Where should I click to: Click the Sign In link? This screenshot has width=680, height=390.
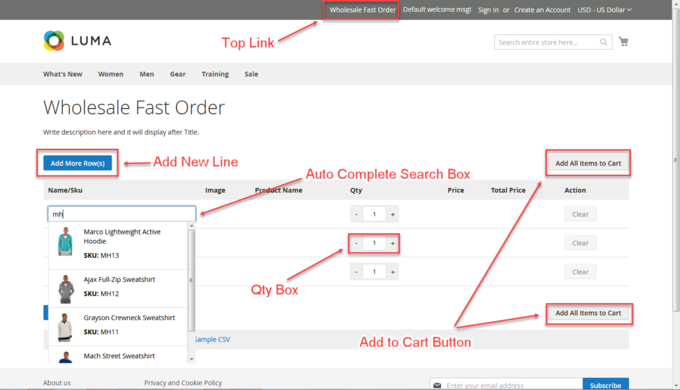[488, 9]
